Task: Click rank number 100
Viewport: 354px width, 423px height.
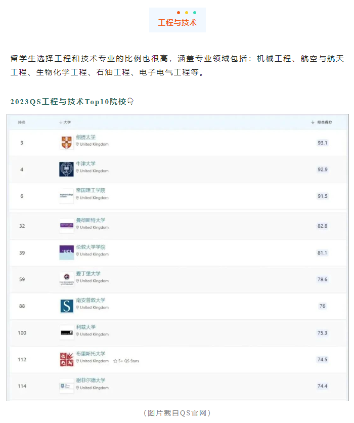Action: tap(22, 333)
